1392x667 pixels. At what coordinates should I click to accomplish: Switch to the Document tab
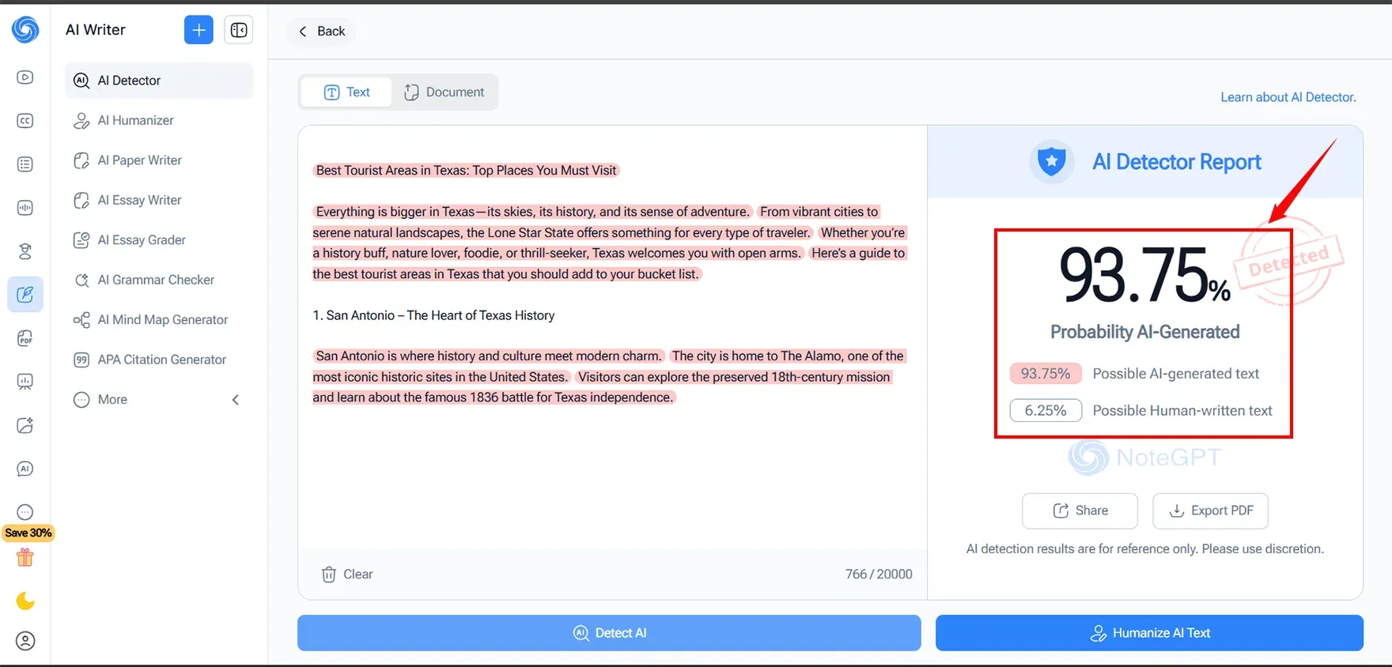point(444,92)
